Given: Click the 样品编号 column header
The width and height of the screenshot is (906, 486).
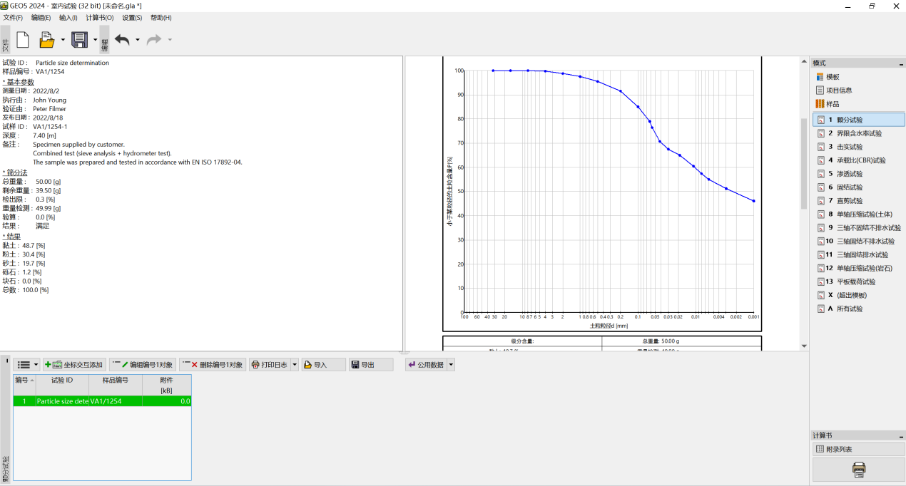Looking at the screenshot, I should click(x=116, y=385).
